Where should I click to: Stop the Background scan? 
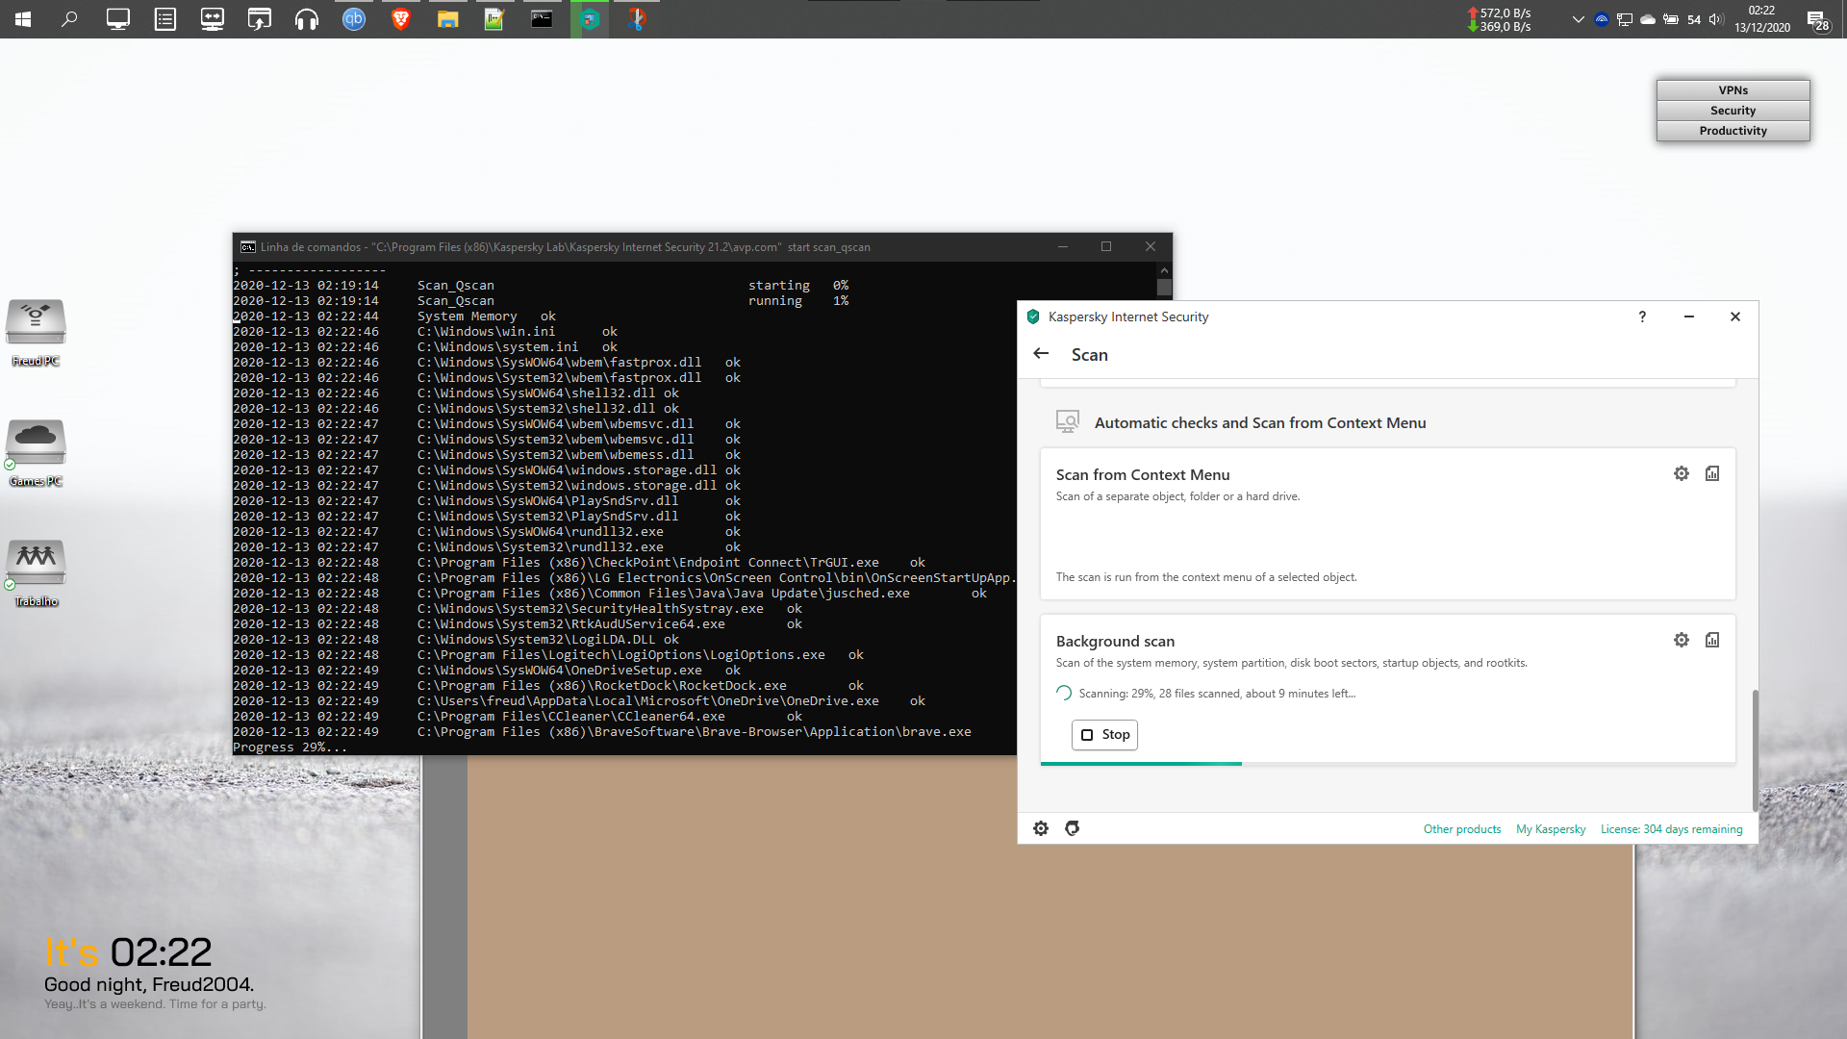point(1104,735)
